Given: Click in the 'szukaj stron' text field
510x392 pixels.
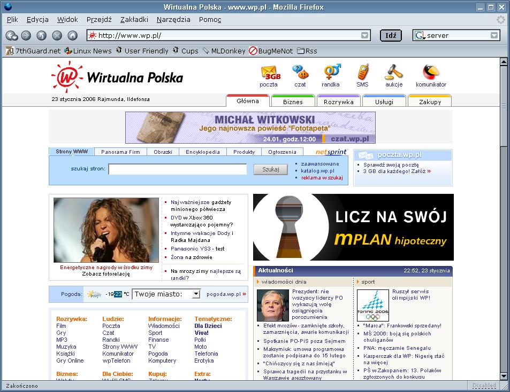Looking at the screenshot, I should point(177,169).
